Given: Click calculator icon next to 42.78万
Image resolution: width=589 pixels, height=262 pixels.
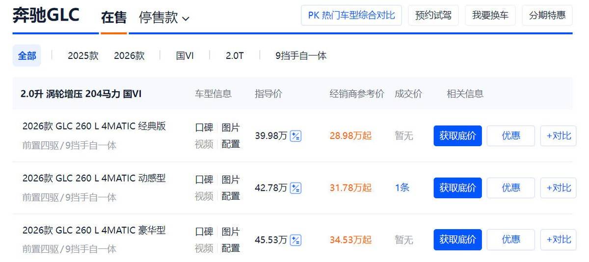Looking at the screenshot, I should point(295,188).
